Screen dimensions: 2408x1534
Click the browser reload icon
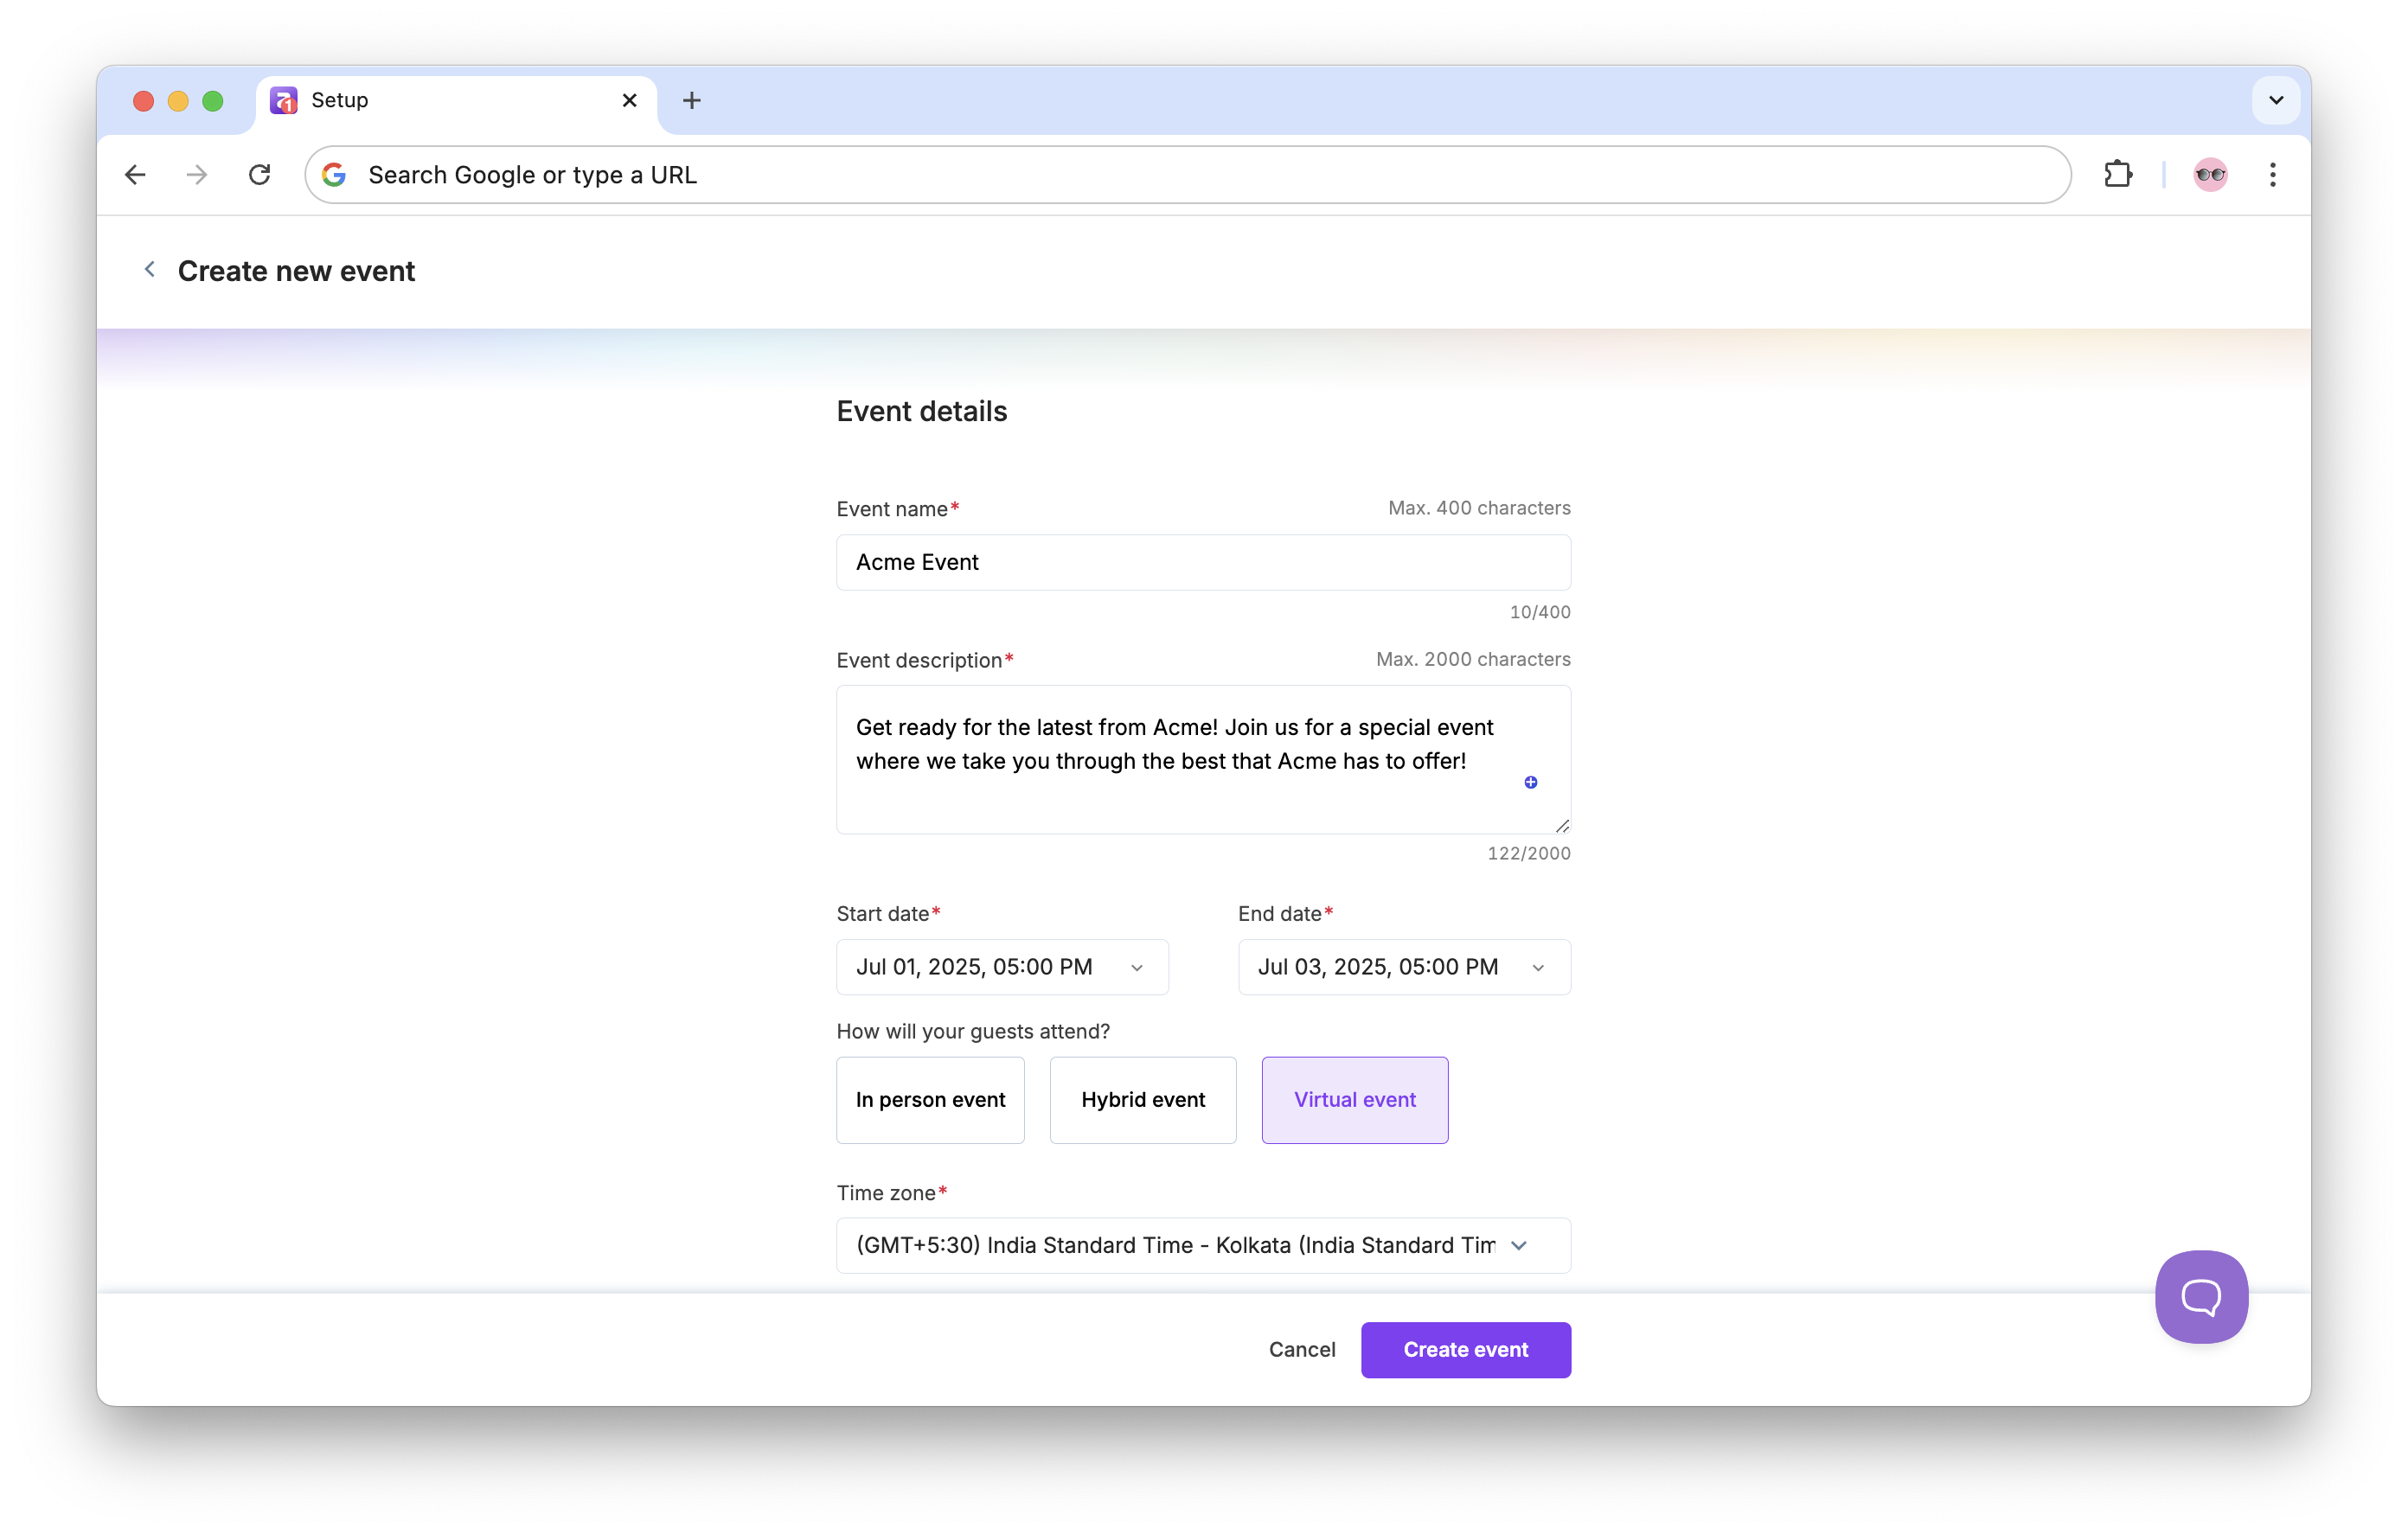pos(260,175)
